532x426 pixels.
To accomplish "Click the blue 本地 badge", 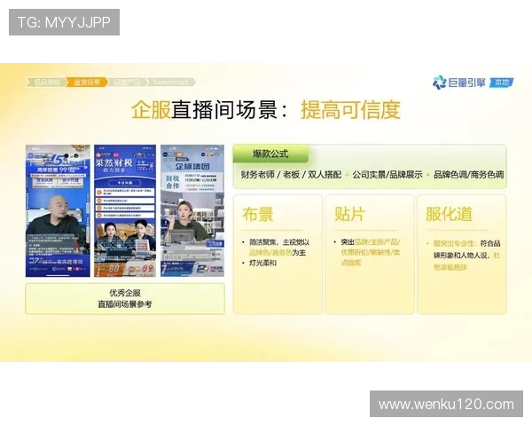I will point(502,83).
